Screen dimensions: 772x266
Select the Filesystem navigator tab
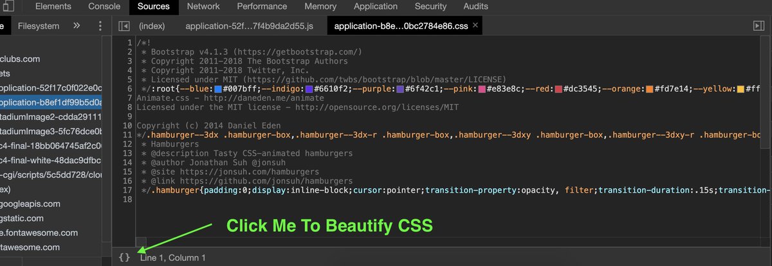(x=39, y=26)
